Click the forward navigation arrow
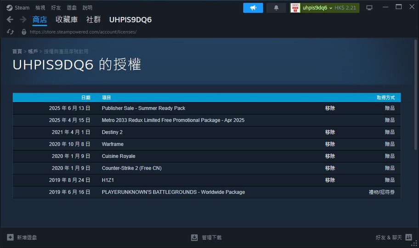 [x=23, y=20]
